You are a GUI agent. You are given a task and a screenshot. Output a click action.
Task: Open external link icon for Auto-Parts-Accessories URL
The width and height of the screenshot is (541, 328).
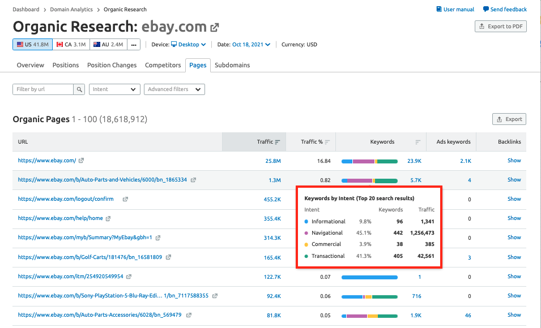coord(189,315)
